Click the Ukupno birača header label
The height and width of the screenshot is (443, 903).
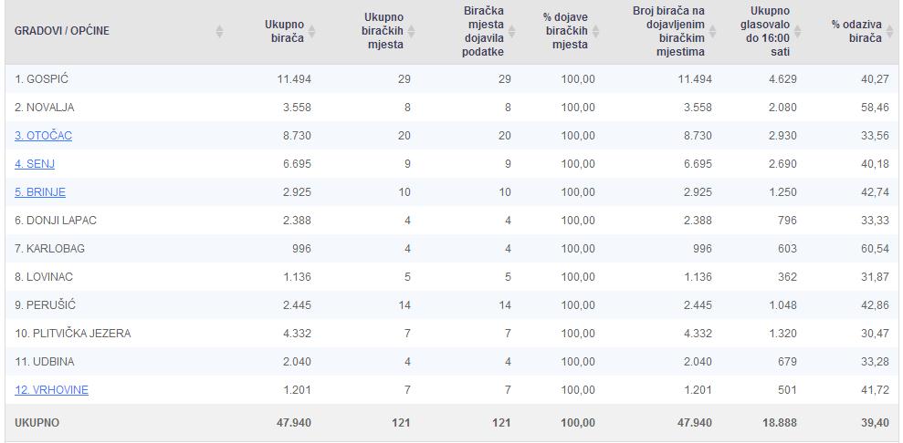click(285, 31)
